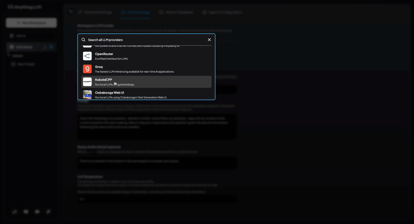This screenshot has width=414, height=224.
Task: Click the OpenRouter logo icon
Action: [x=87, y=56]
